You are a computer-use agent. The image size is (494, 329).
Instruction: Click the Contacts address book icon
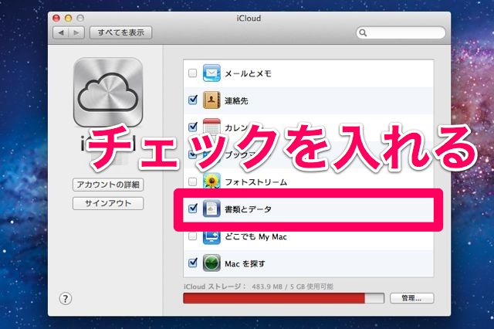[211, 100]
